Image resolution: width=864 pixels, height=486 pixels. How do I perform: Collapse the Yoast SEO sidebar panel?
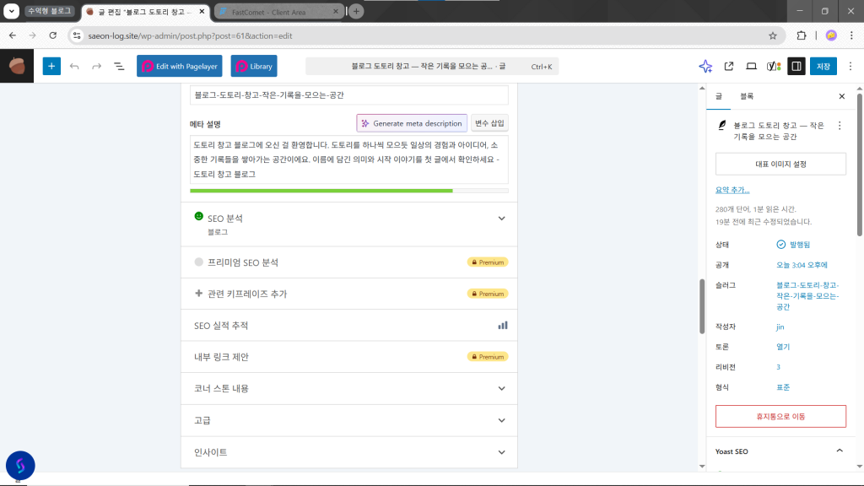click(839, 451)
